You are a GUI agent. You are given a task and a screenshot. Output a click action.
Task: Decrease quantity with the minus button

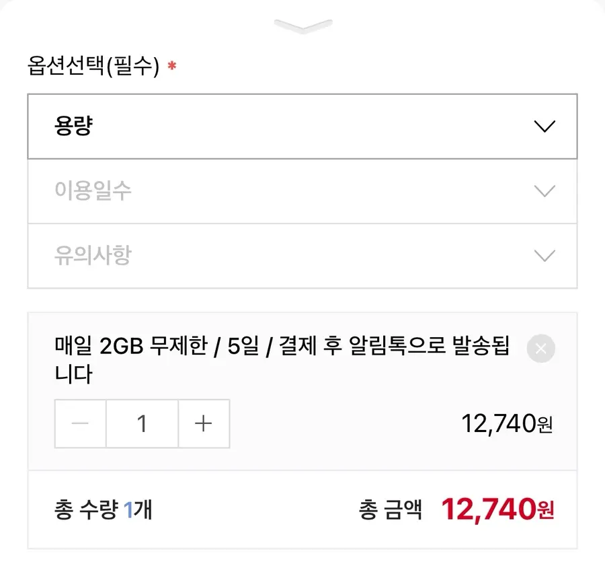coord(80,424)
